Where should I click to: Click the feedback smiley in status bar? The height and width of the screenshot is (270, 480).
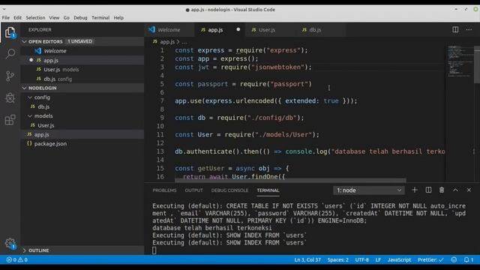(454, 260)
